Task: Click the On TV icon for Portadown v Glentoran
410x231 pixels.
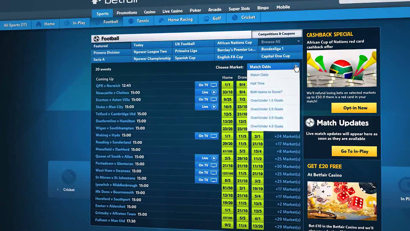Action: [x=214, y=165]
